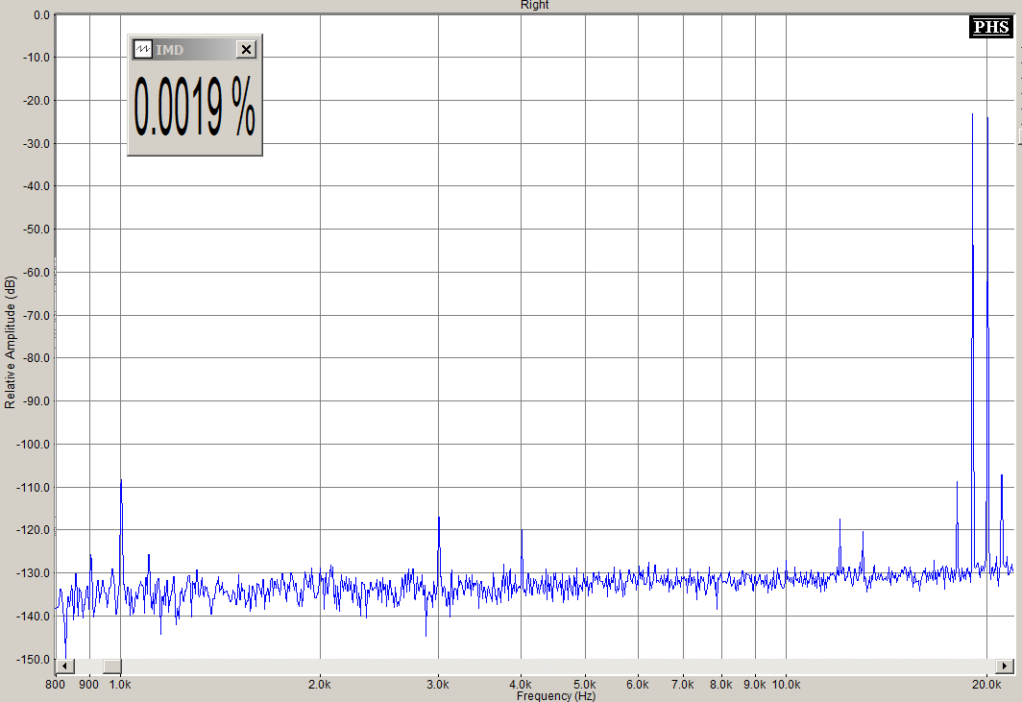Image resolution: width=1022 pixels, height=702 pixels.
Task: Click the -90.0 amplitude tick label
Action: coord(36,400)
